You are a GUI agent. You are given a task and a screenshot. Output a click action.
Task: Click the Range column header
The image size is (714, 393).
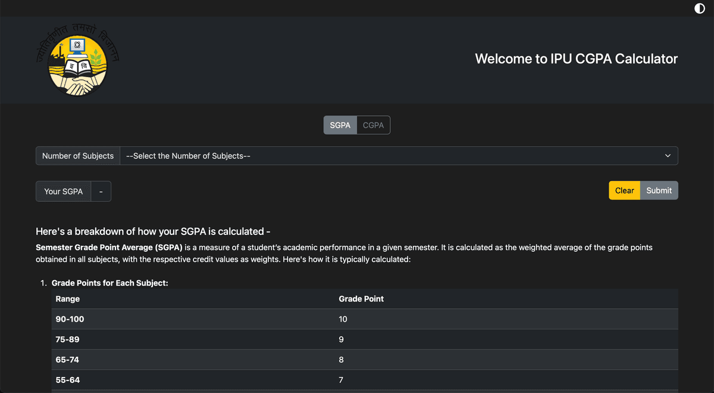point(68,299)
